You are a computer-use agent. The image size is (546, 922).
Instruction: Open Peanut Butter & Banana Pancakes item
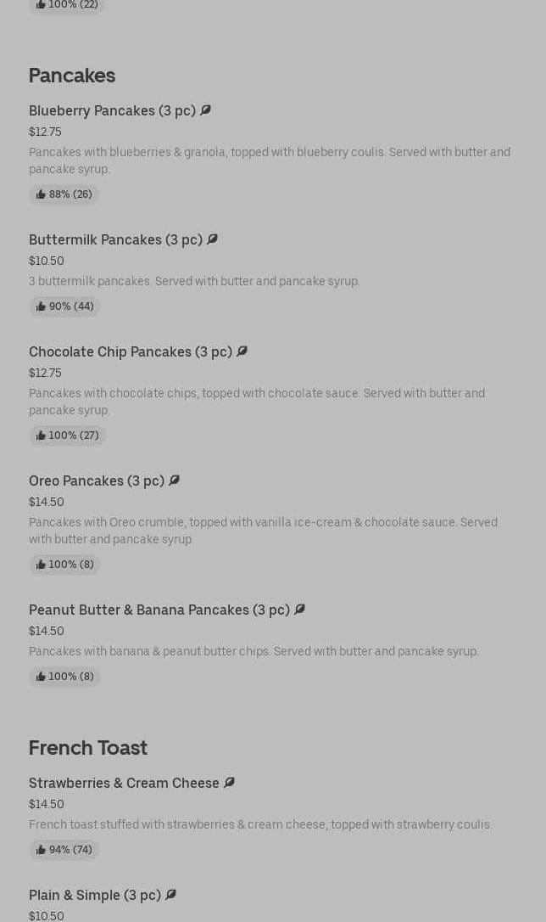[159, 610]
